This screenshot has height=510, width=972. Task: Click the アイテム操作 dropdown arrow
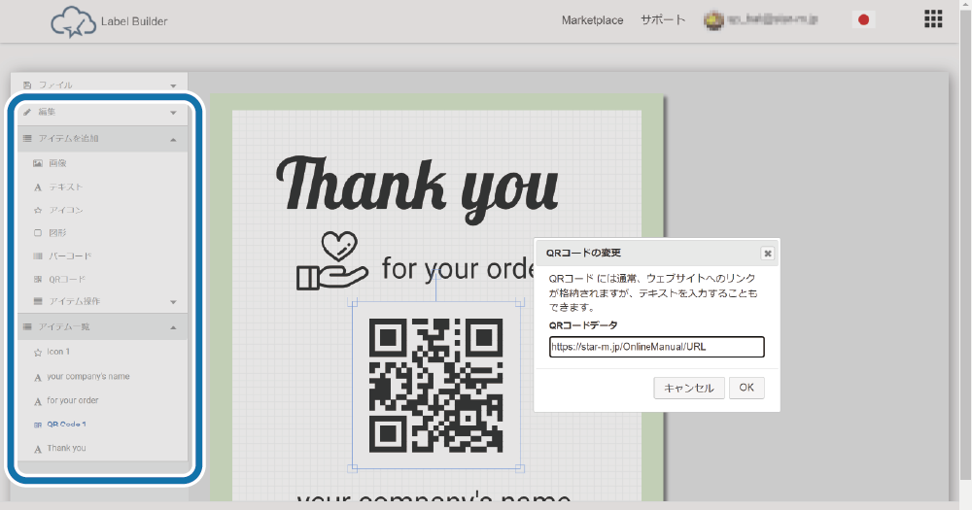click(x=174, y=302)
